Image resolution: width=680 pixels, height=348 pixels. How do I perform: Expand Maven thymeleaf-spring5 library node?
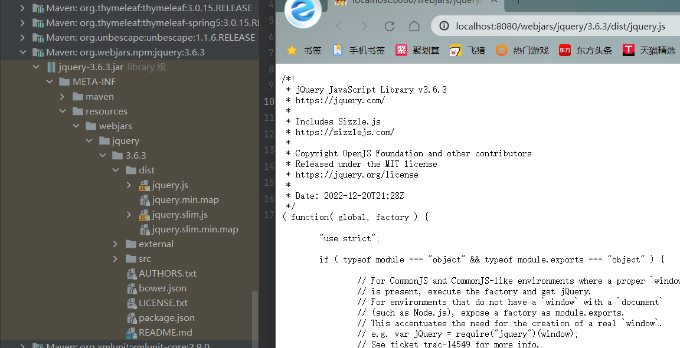click(x=22, y=23)
